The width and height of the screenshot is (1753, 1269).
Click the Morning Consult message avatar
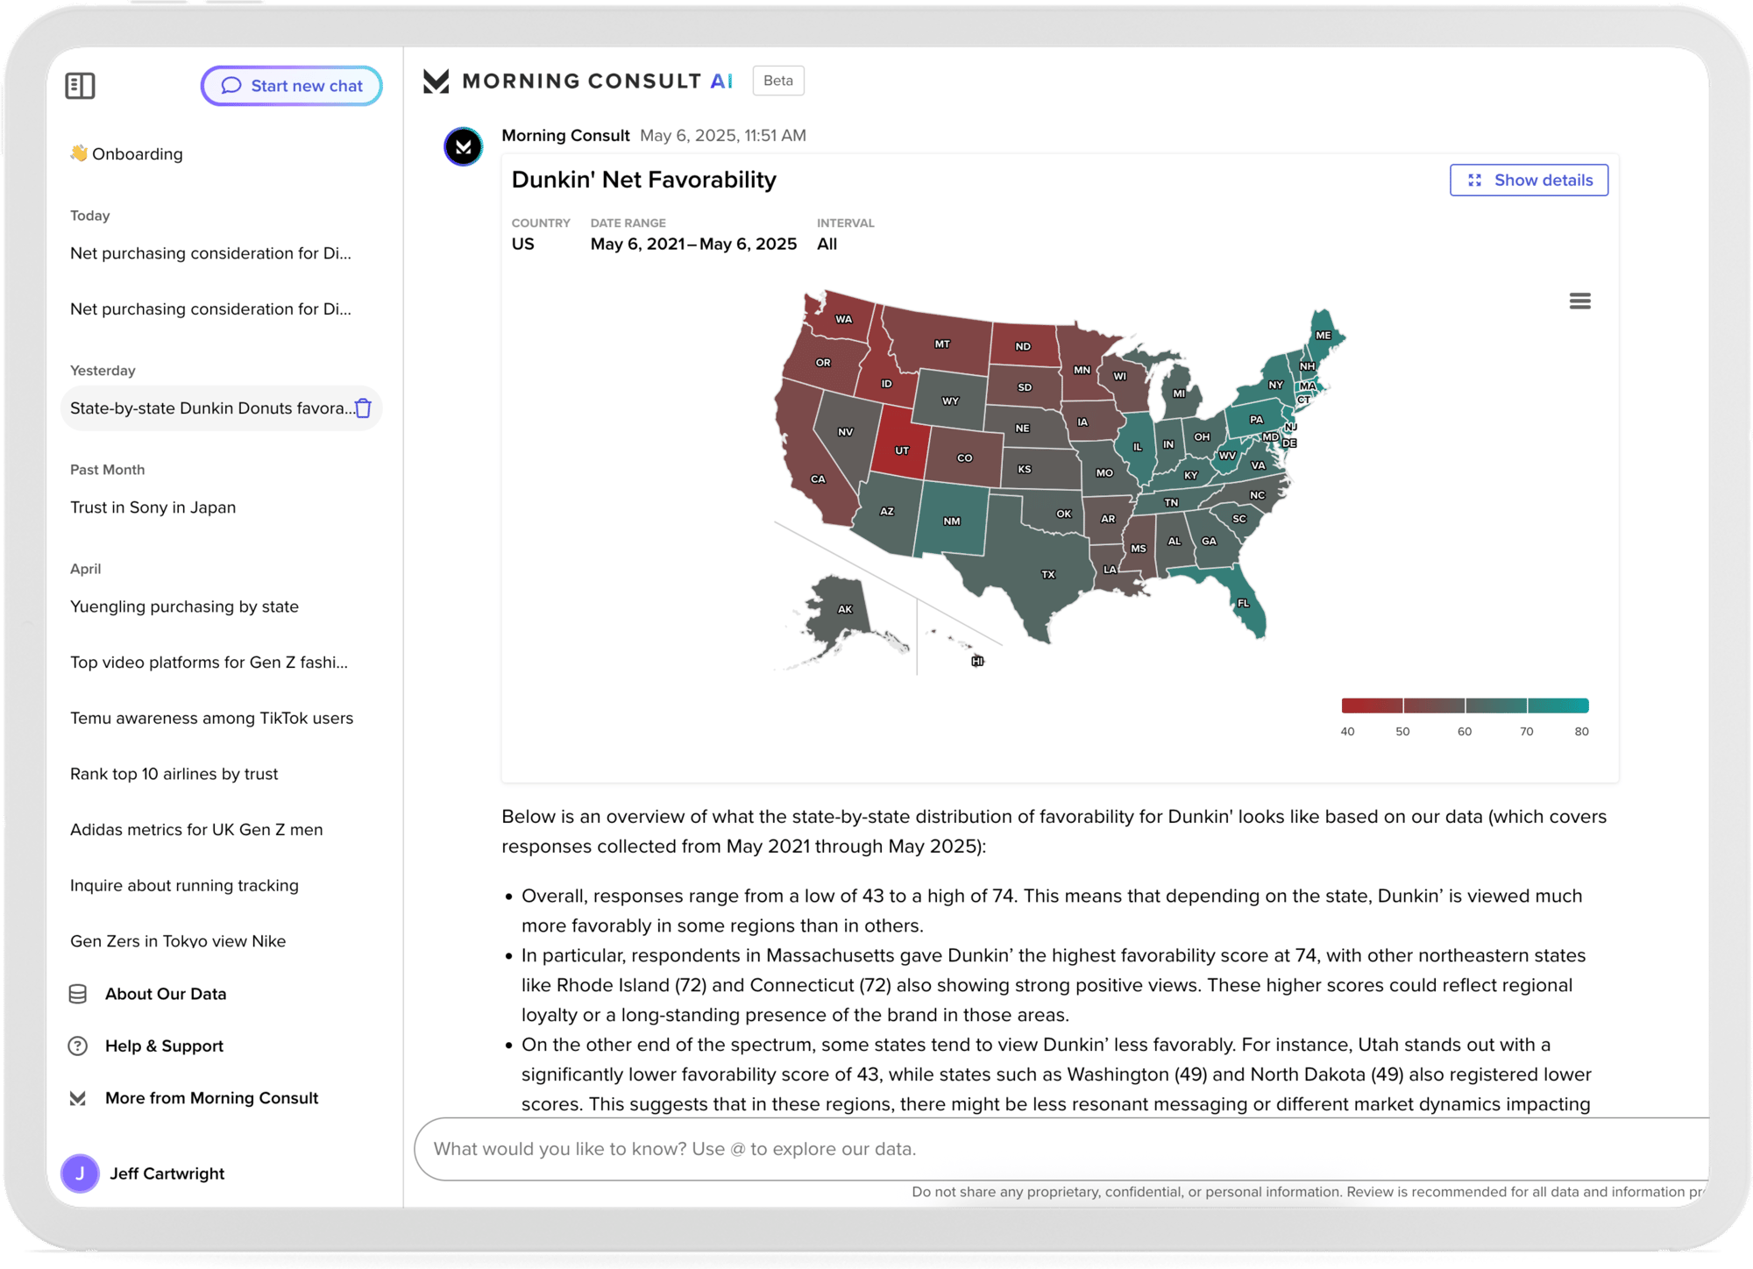(463, 146)
